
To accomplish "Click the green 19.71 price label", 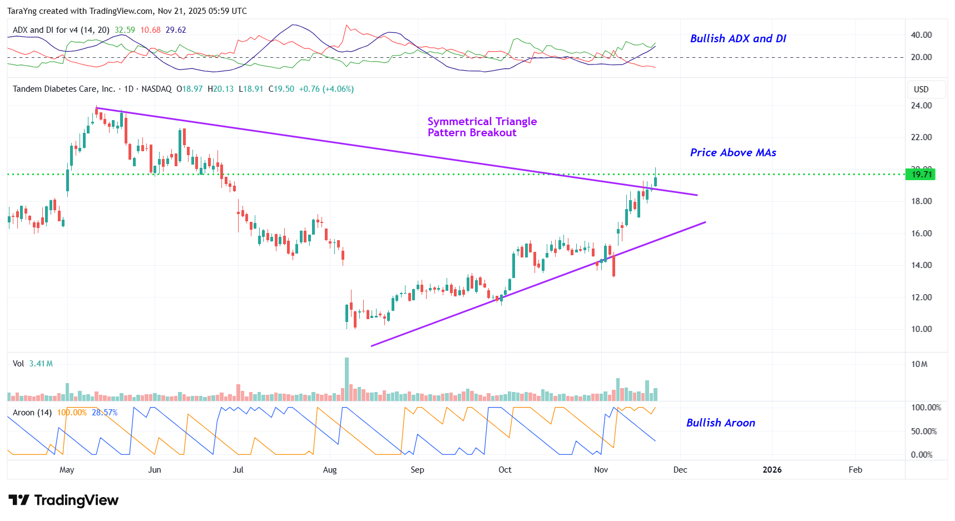I will pos(921,175).
